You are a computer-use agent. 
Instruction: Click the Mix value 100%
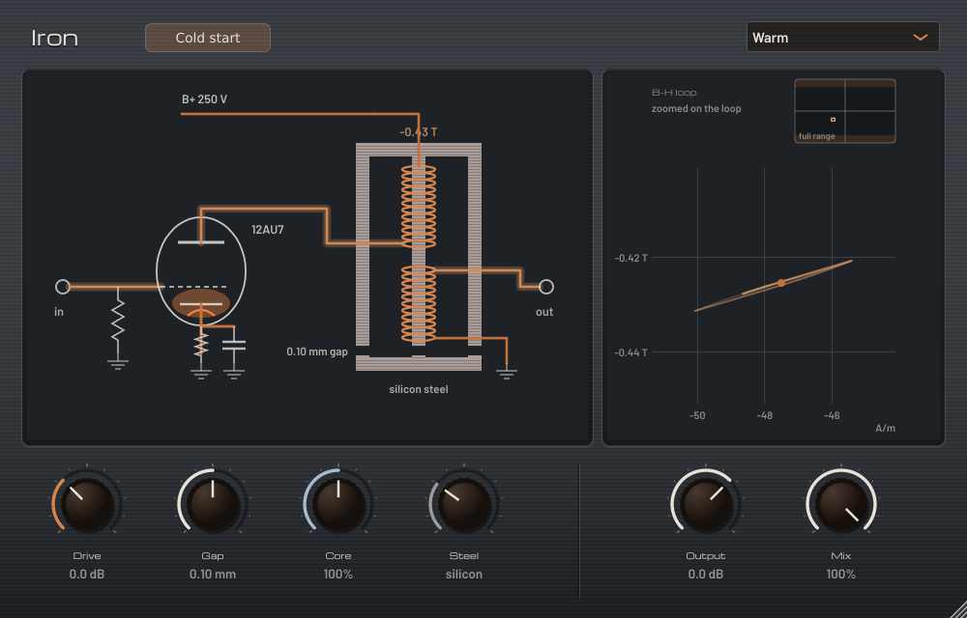coord(841,575)
